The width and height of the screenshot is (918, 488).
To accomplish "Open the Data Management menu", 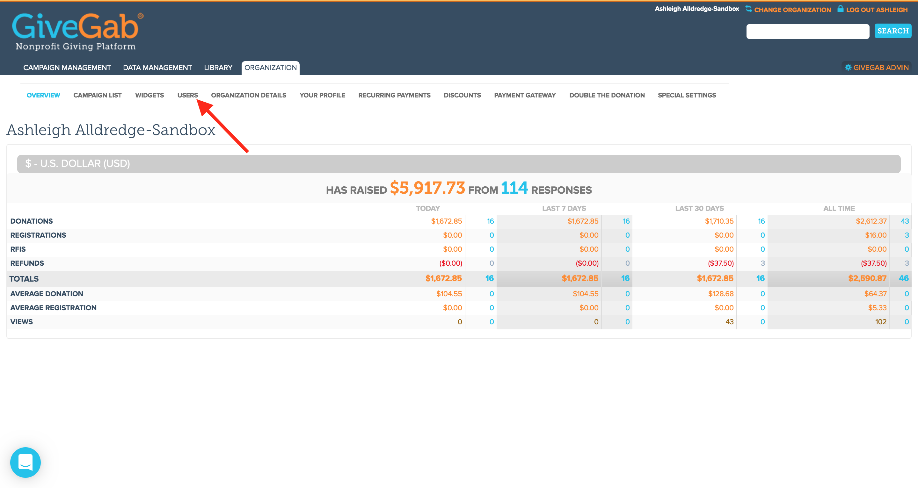I will pos(157,68).
